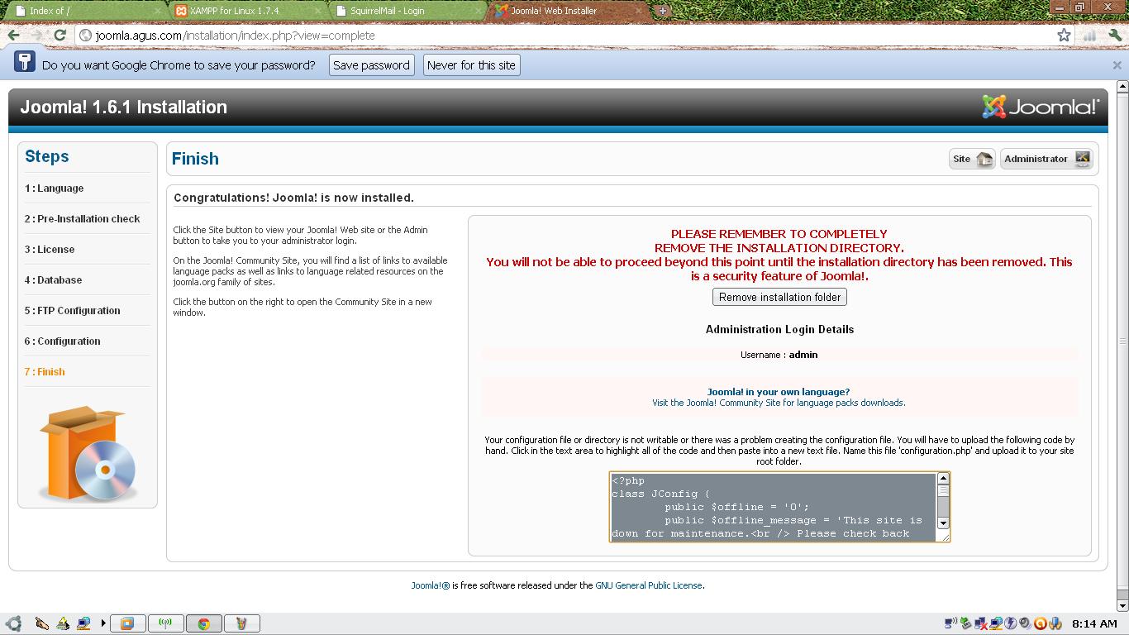Open the GNU General Public License link
1129x635 pixels.
[x=649, y=585]
